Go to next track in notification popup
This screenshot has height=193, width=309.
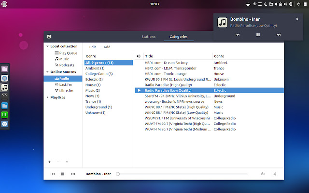click(x=279, y=35)
